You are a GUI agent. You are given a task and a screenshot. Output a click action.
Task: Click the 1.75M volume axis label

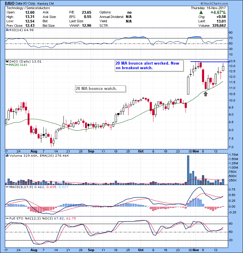[x=234, y=155]
